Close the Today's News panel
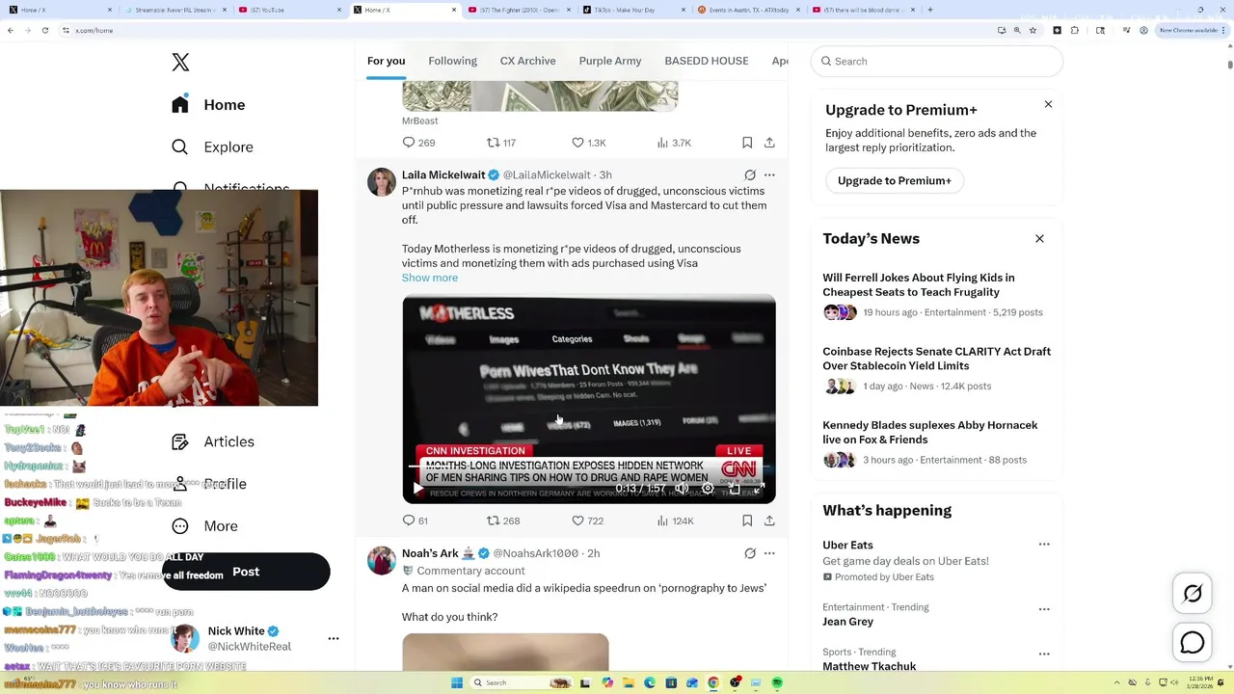Screen dimensions: 1234x694 pos(1039,238)
